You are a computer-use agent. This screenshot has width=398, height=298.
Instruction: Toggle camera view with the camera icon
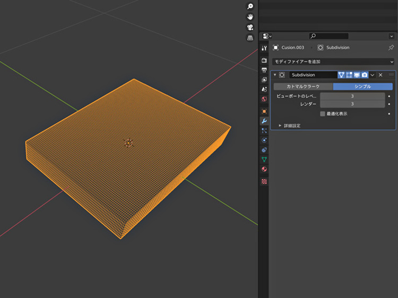tap(250, 28)
